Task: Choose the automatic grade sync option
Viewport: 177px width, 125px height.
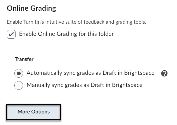Action: (19, 73)
